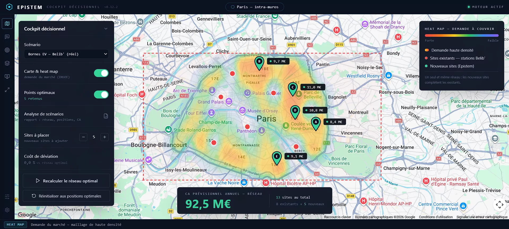
Task: Open Conditions d'utilisation link
Action: [436, 217]
